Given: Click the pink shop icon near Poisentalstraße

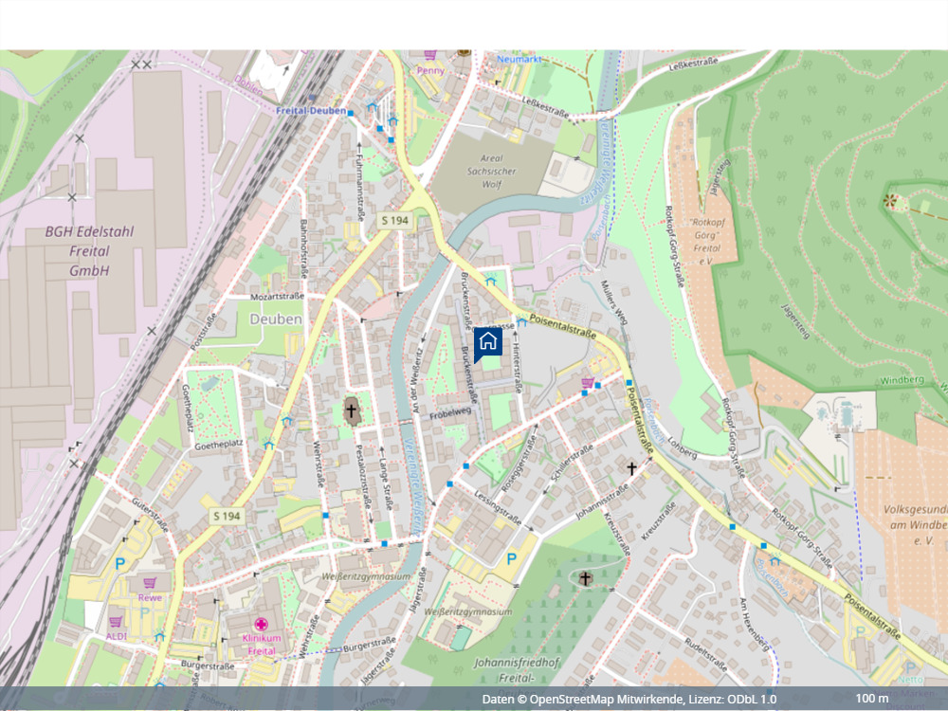Looking at the screenshot, I should (587, 383).
